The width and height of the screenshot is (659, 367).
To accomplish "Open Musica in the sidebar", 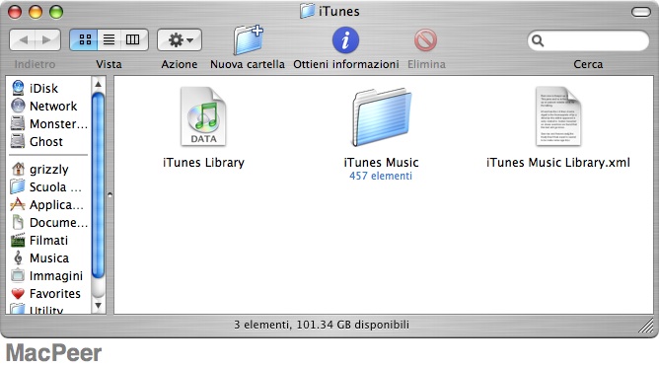I will pyautogui.click(x=40, y=257).
